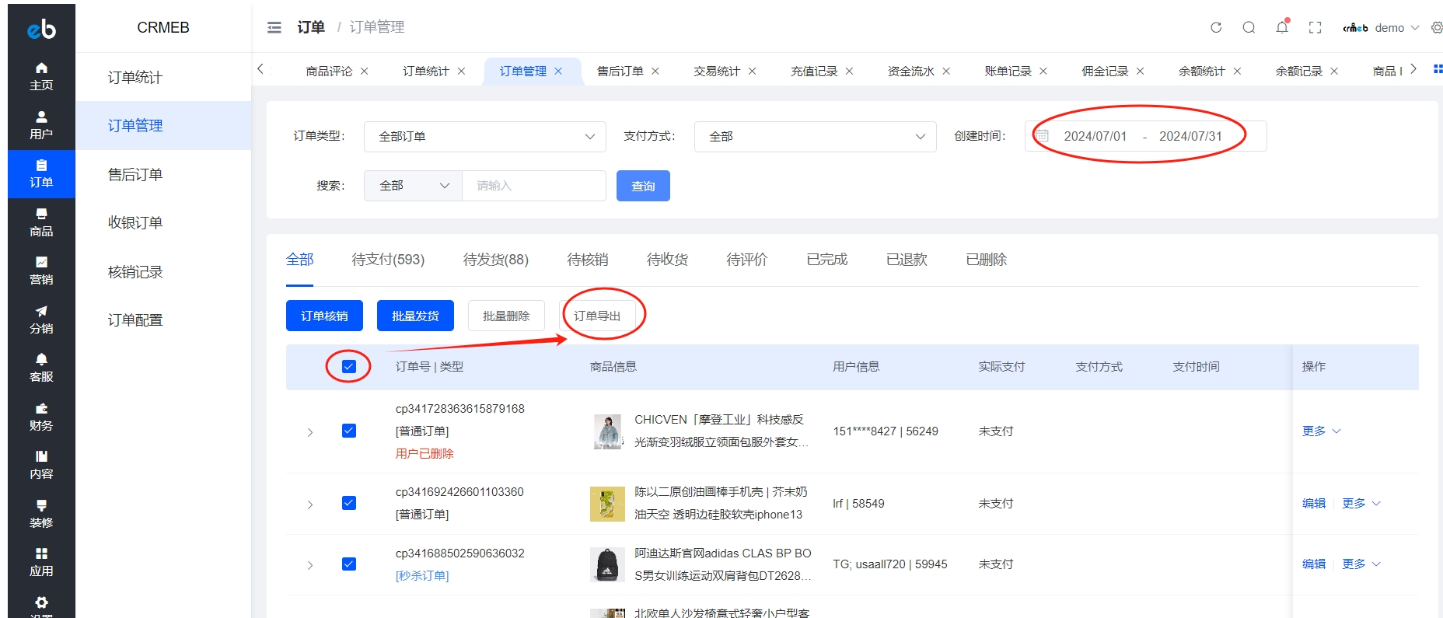1443x618 pixels.
Task: Open the 装修 decoration sidebar icon
Action: [x=41, y=514]
